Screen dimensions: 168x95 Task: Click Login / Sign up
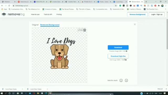pos(157,15)
